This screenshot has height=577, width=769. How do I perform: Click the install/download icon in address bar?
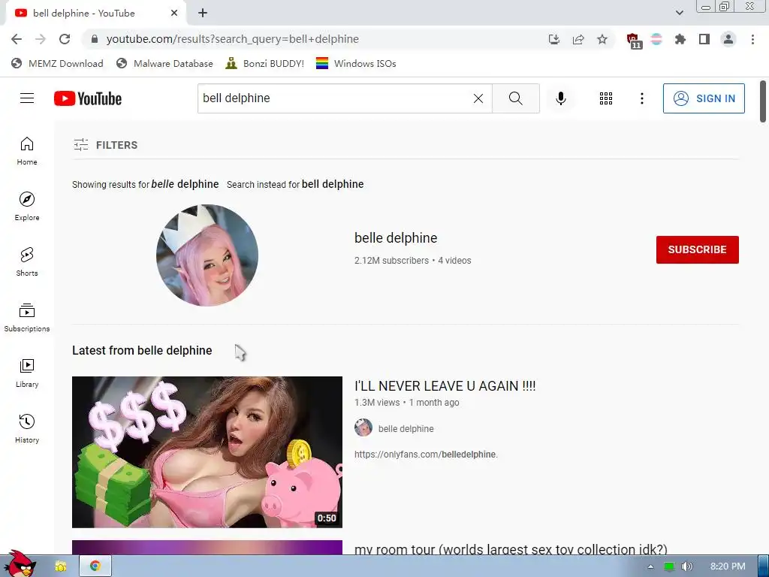click(x=554, y=39)
